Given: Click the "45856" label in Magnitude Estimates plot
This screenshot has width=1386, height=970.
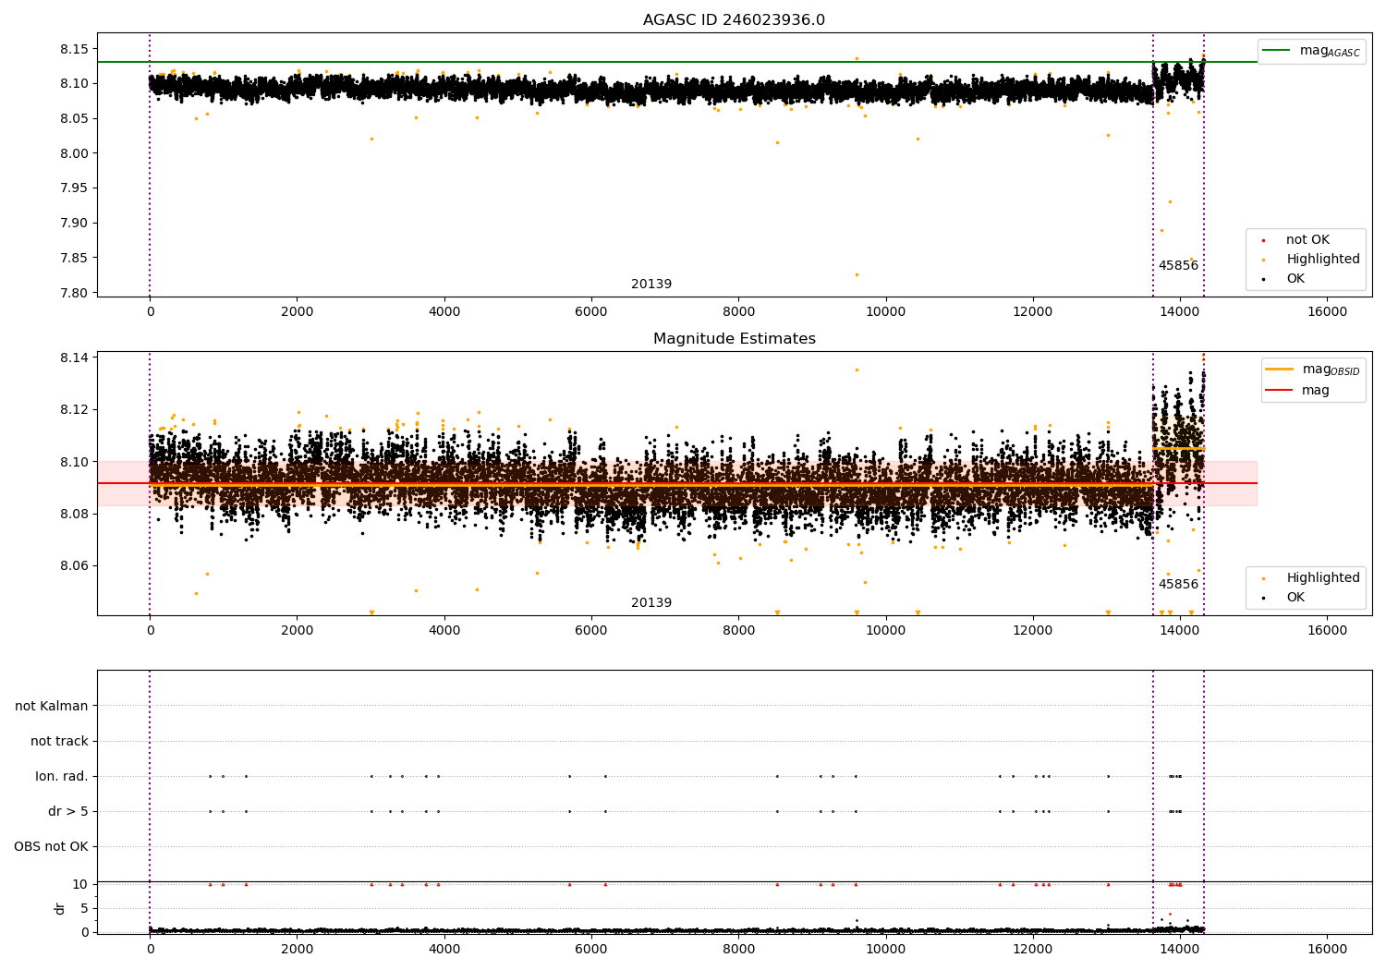Looking at the screenshot, I should (1178, 585).
